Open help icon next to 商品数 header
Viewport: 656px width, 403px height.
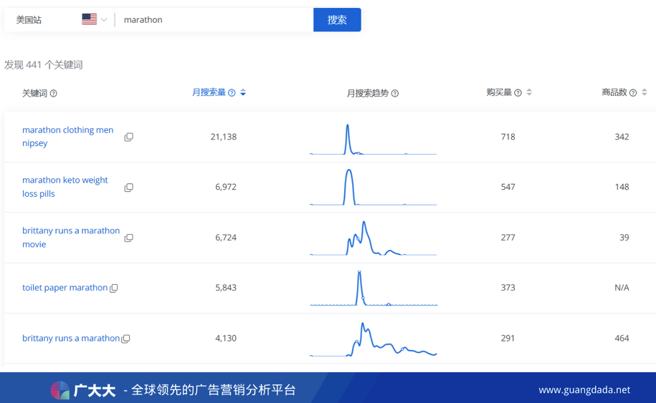633,93
